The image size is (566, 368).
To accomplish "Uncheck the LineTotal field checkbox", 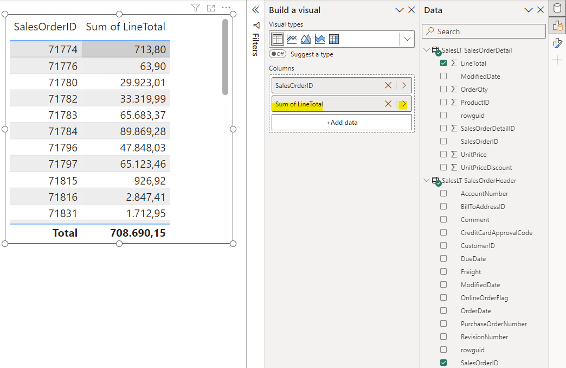I will click(443, 64).
